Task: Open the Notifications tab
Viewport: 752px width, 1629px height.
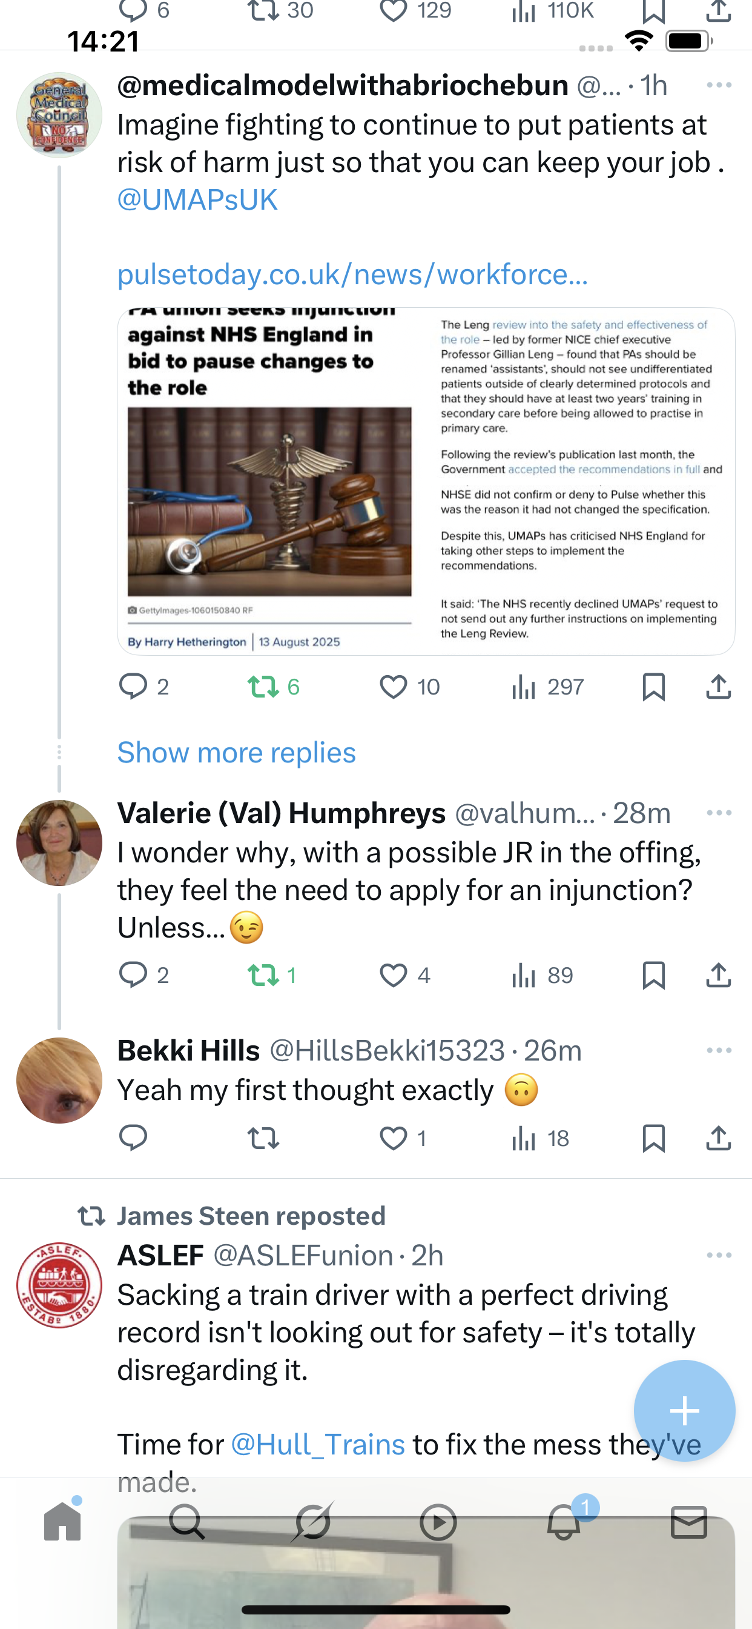Action: (x=564, y=1522)
